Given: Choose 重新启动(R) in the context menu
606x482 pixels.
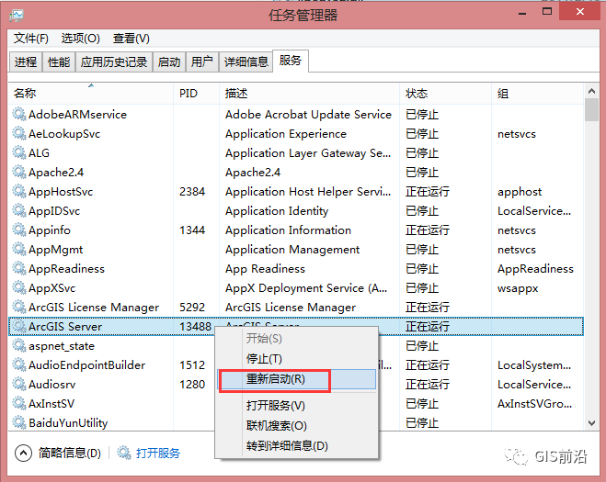Looking at the screenshot, I should click(x=296, y=379).
